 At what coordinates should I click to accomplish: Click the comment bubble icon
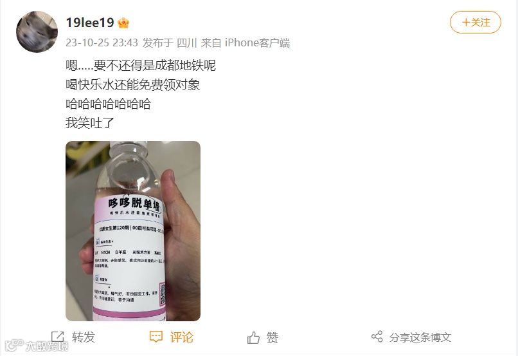(x=156, y=337)
